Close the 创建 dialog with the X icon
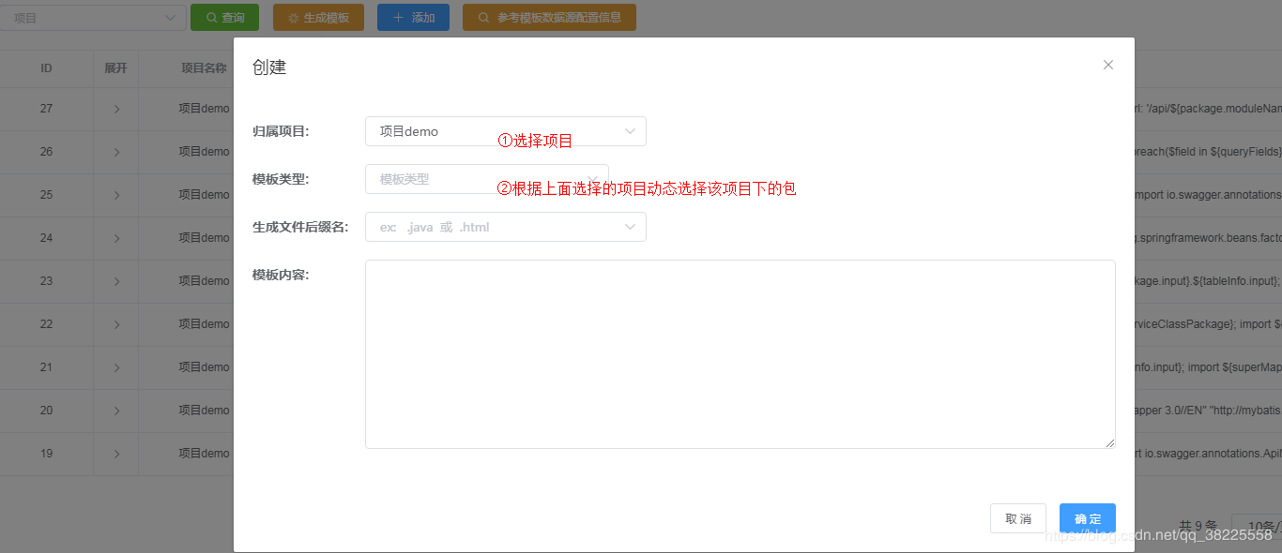Image resolution: width=1282 pixels, height=553 pixels. (1108, 65)
